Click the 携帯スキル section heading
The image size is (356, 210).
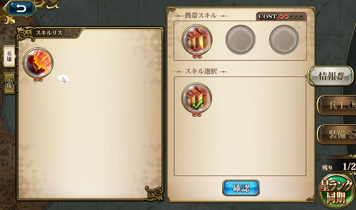(x=201, y=16)
